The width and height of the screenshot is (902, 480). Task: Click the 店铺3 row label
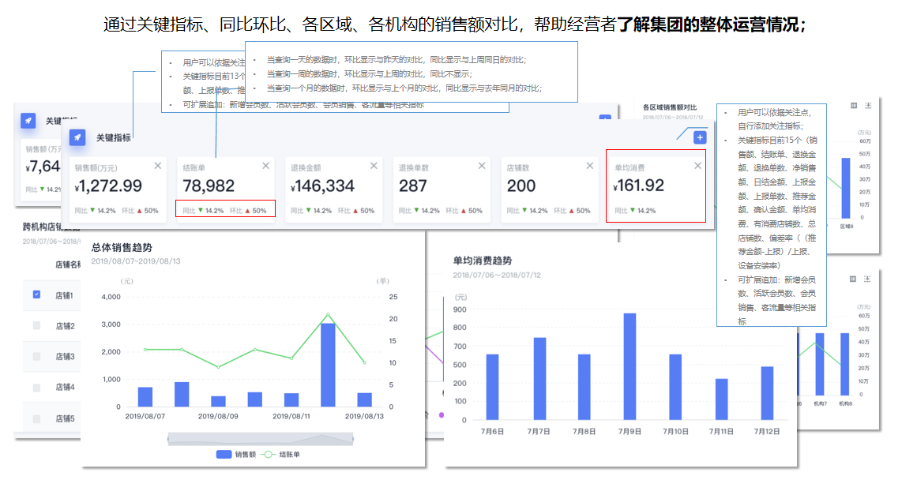[65, 356]
